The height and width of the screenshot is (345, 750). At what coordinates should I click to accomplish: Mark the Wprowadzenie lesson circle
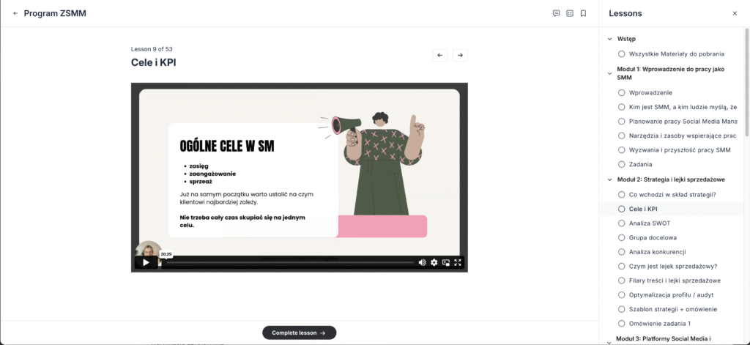(622, 93)
